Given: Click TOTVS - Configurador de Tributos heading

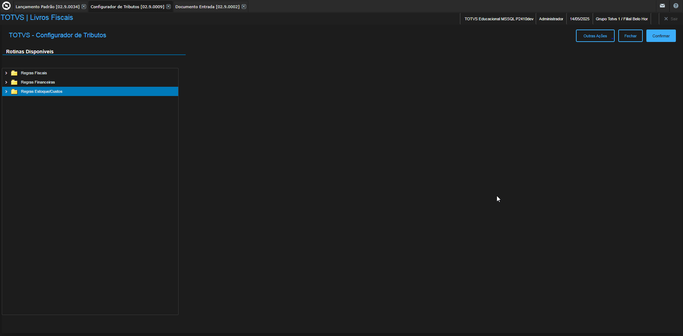Looking at the screenshot, I should tap(58, 35).
